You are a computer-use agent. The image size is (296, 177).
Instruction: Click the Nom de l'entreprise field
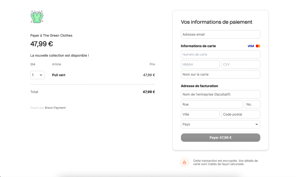click(220, 94)
